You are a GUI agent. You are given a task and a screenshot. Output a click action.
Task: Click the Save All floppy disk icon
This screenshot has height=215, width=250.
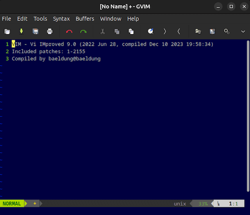pyautogui.click(x=36, y=31)
